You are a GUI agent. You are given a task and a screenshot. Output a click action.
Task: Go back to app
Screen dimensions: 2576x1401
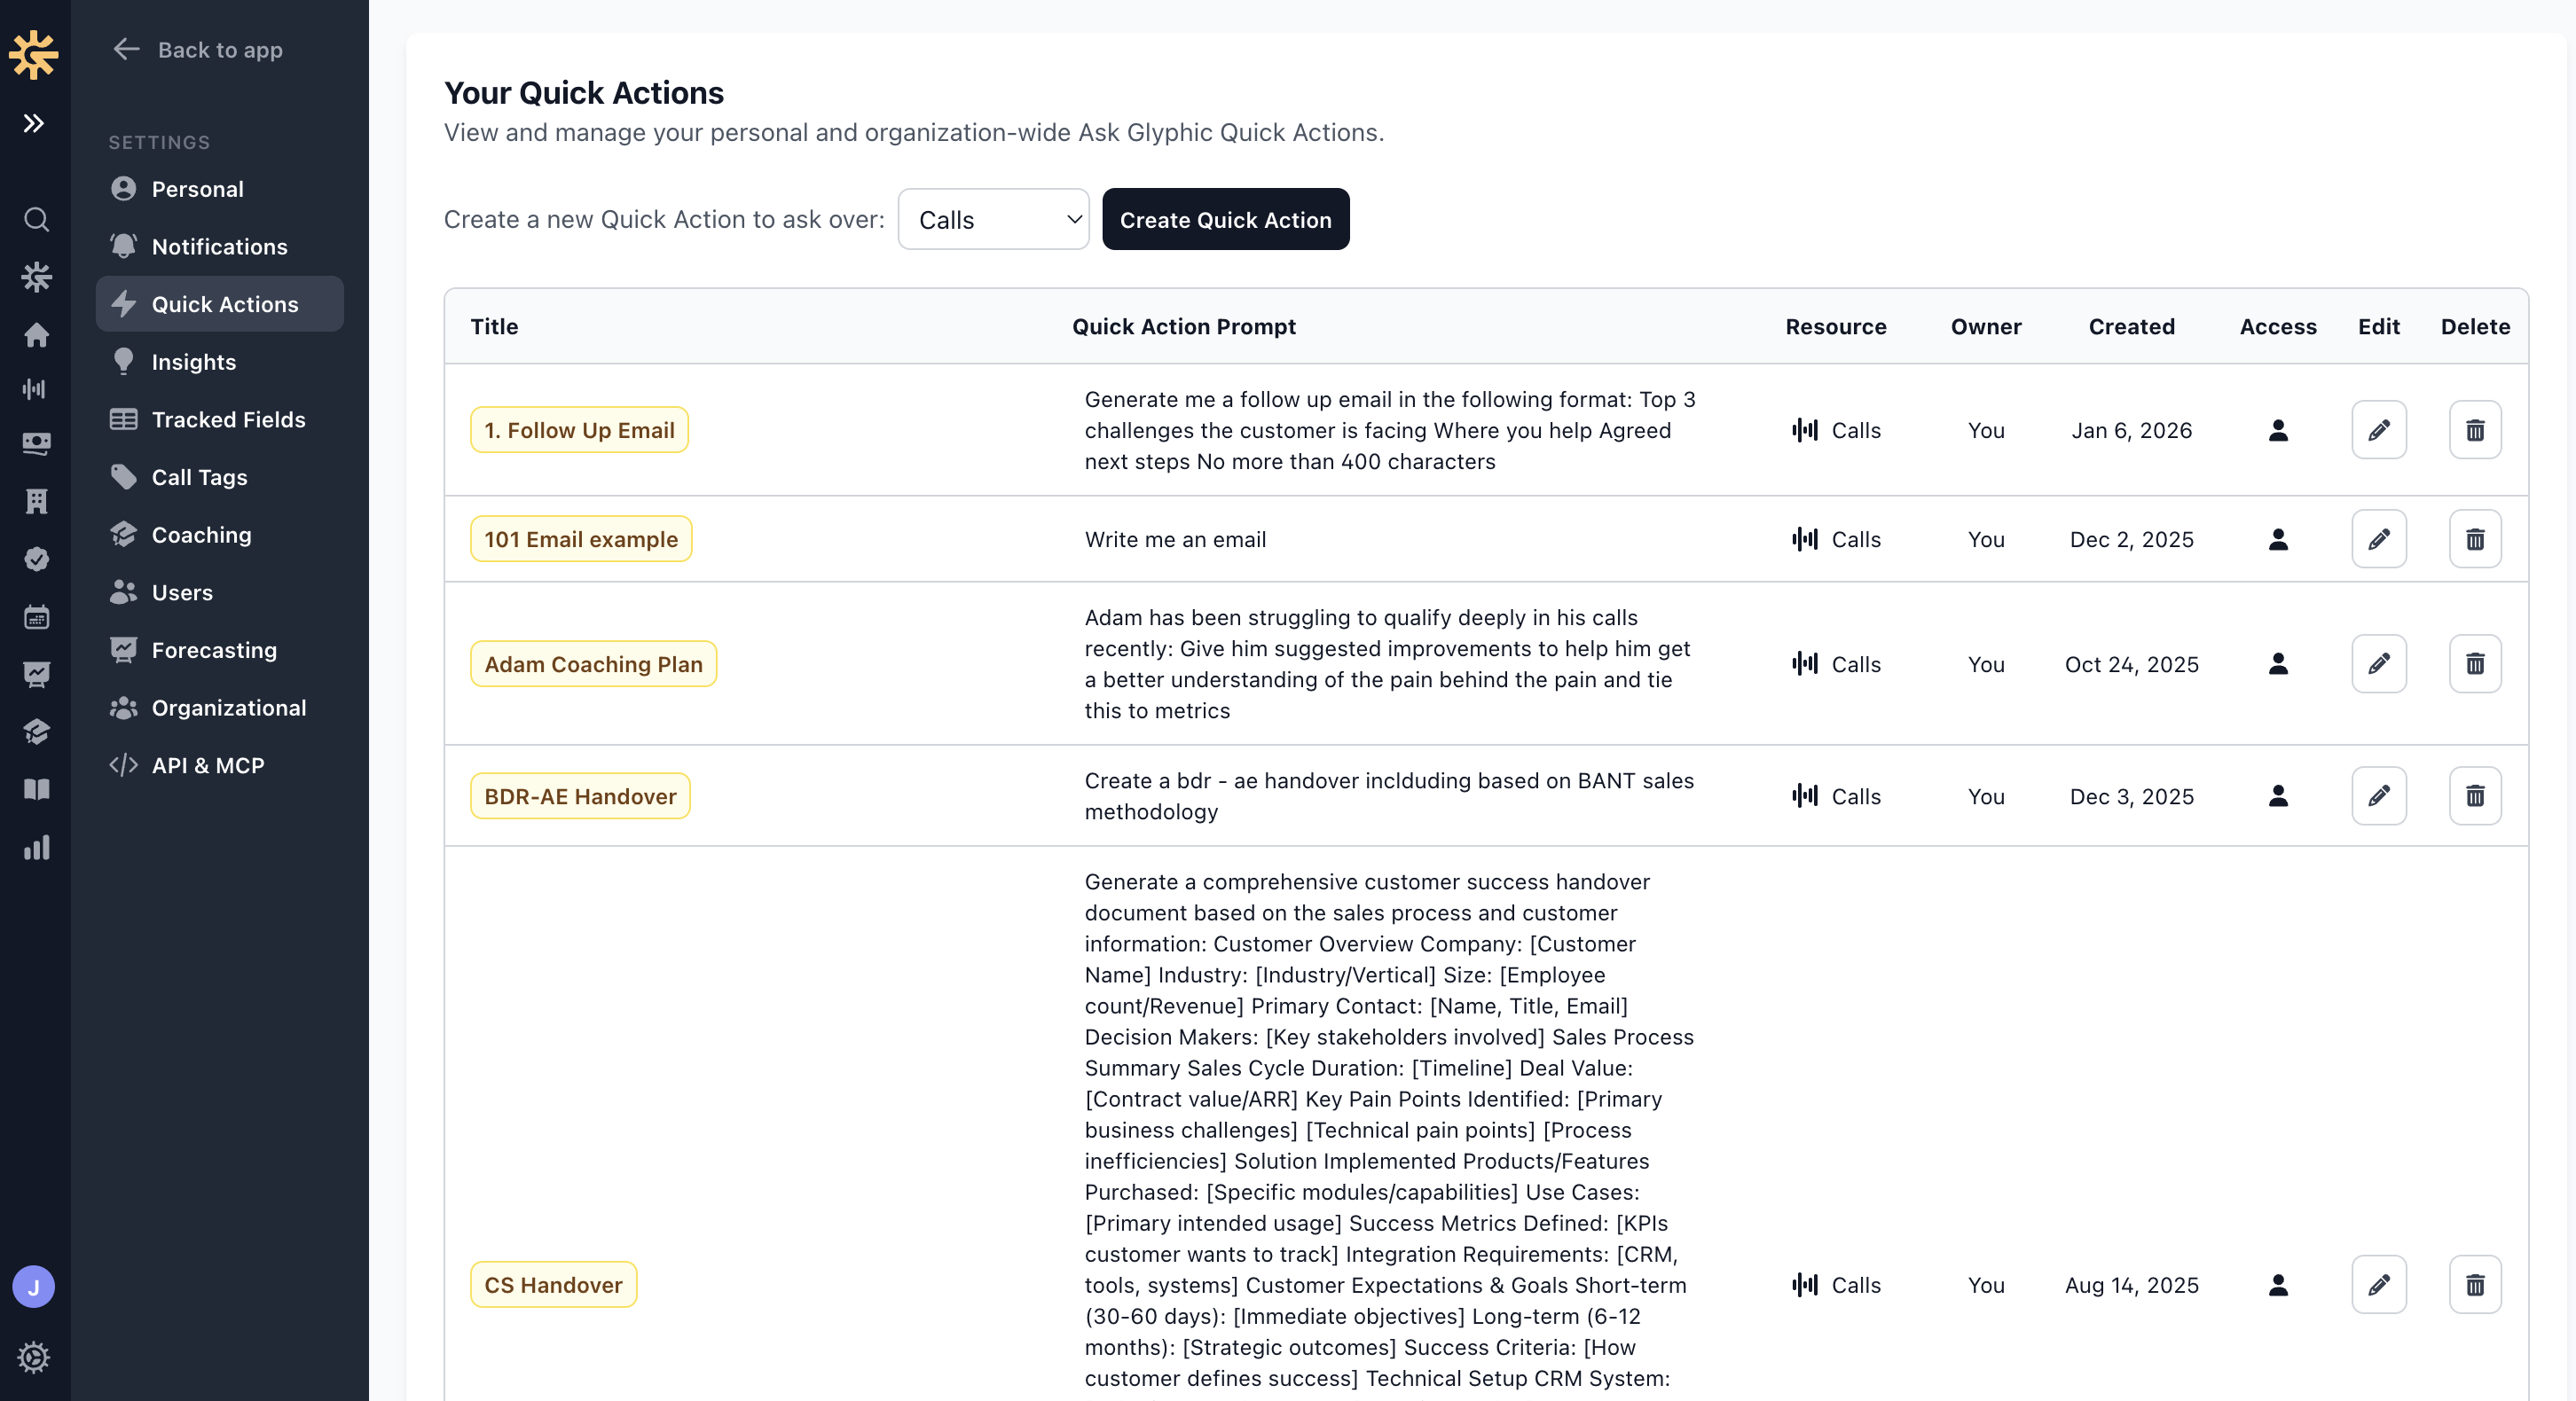(198, 50)
